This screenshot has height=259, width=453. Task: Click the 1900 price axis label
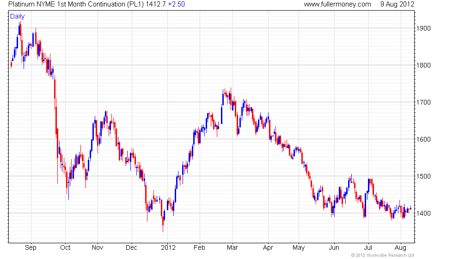[x=423, y=28]
